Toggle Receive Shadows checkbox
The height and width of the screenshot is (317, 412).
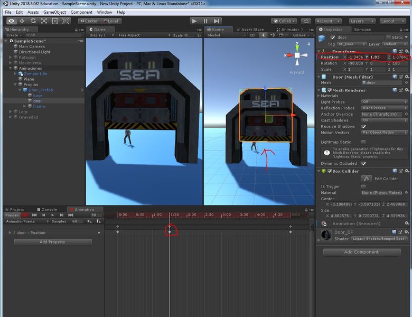363,126
